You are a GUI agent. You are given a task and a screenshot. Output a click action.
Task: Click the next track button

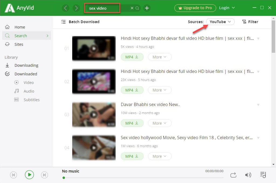[44, 175]
